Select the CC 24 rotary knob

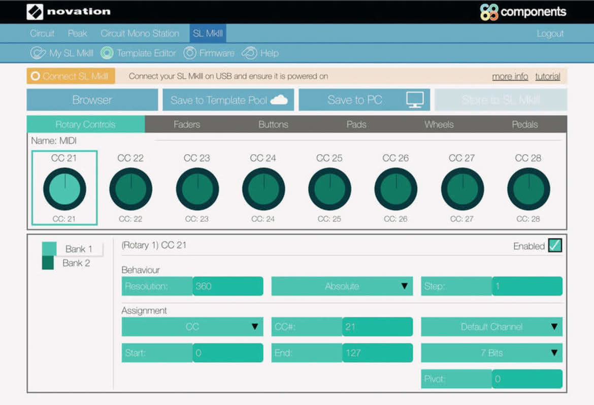tap(263, 189)
